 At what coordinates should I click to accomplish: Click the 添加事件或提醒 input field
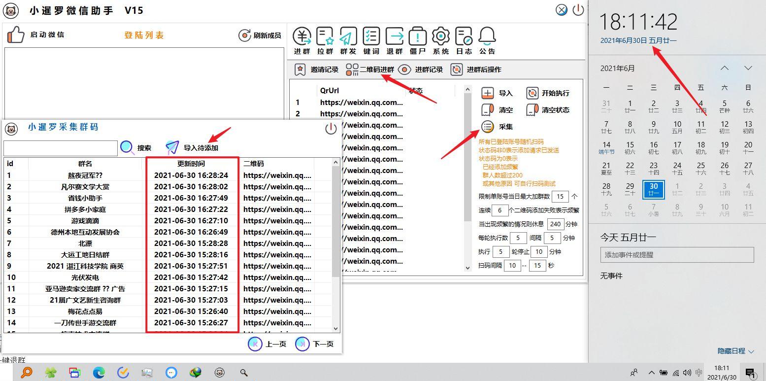(x=677, y=255)
